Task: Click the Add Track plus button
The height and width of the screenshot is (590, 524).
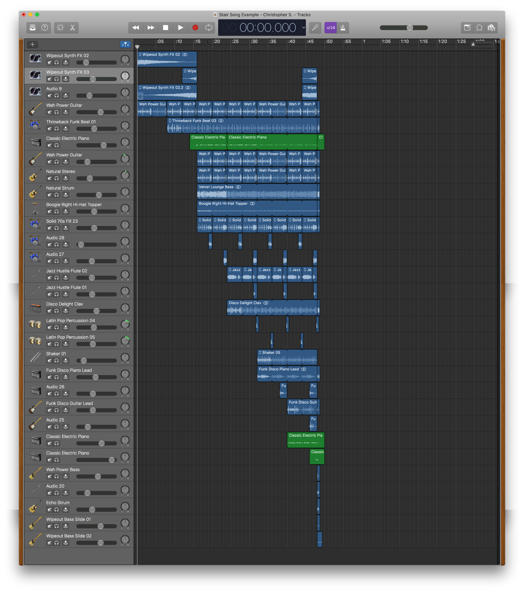Action: point(32,45)
